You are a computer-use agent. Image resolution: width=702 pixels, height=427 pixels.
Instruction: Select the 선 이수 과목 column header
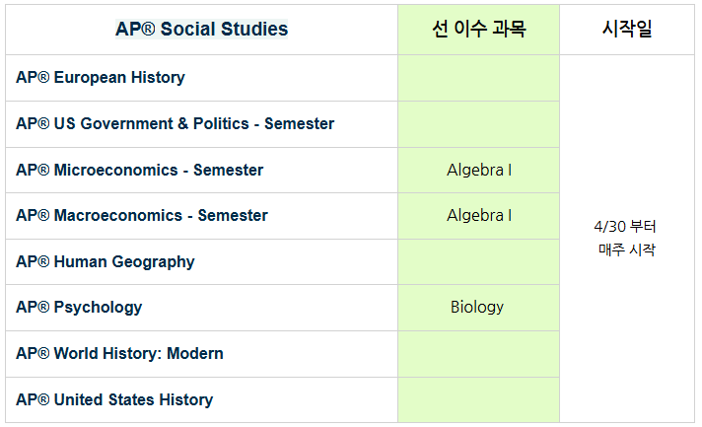(x=478, y=30)
